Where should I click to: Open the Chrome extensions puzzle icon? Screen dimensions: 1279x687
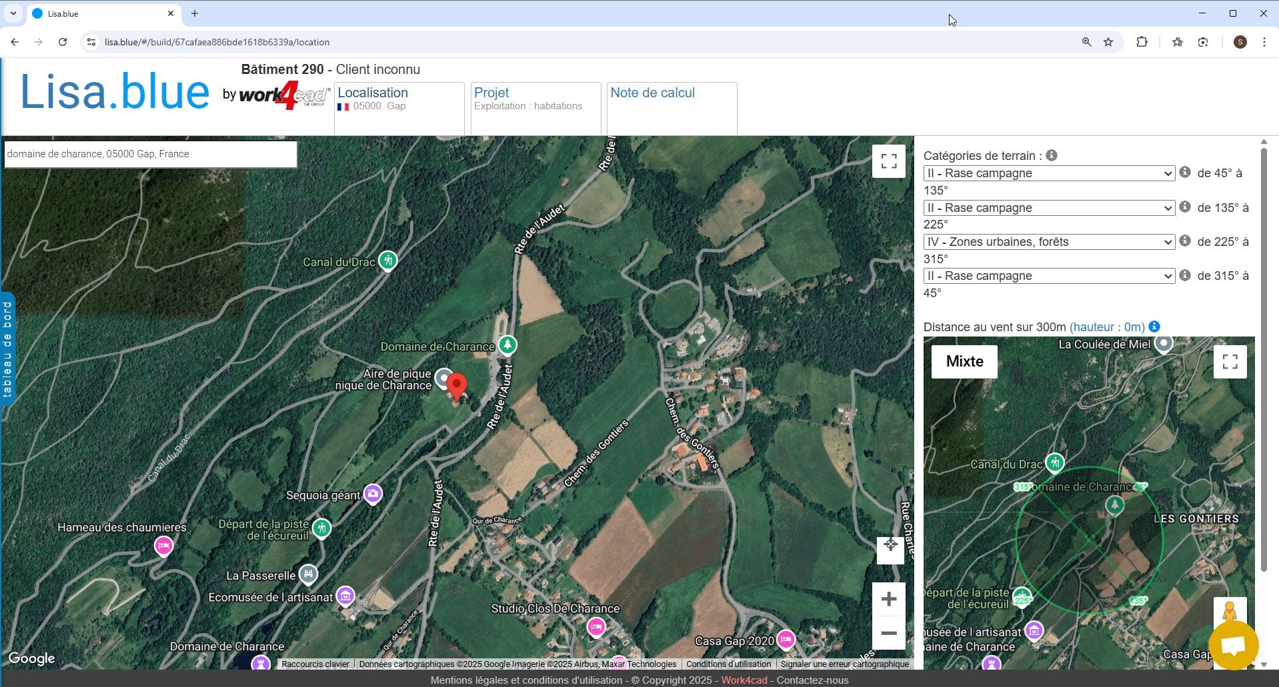pos(1142,42)
